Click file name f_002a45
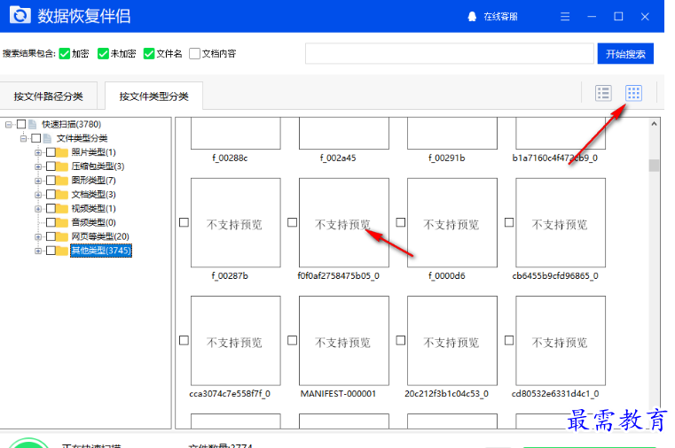 coord(338,158)
